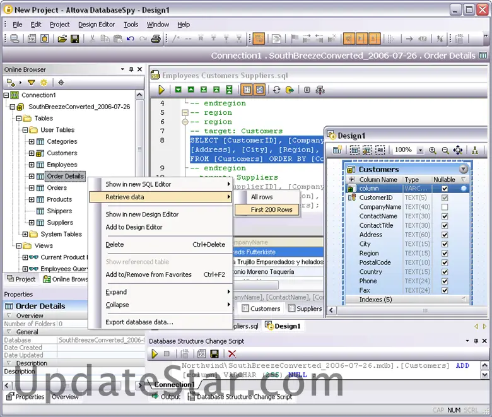Save the change script with floppy icon
Screen dimensions: 492x417
[214, 354]
